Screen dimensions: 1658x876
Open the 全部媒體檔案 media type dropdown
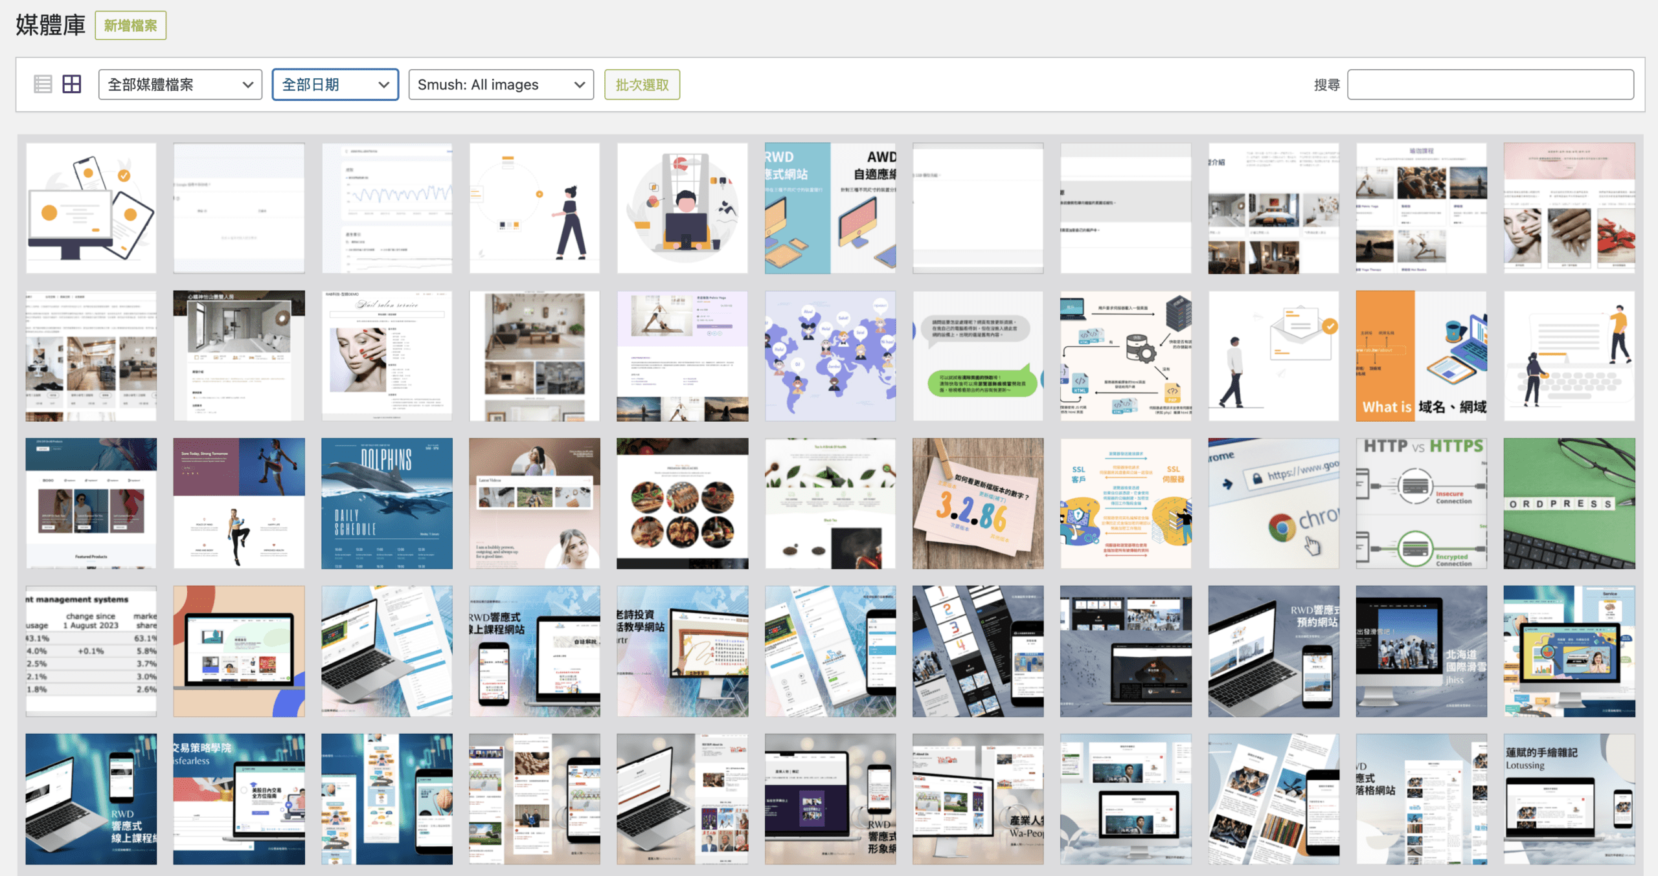[180, 85]
